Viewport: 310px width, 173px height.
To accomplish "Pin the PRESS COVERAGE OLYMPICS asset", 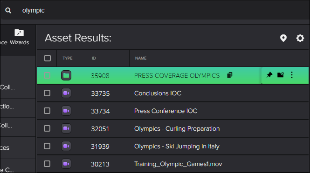I will tap(269, 75).
